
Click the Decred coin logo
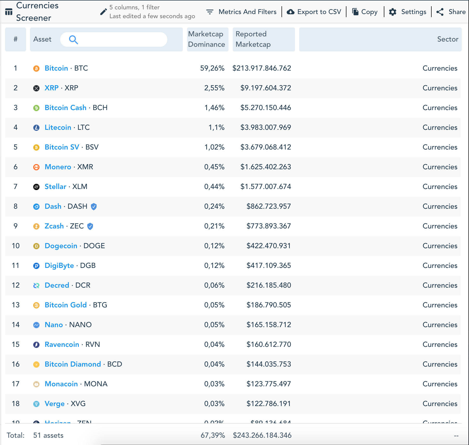(36, 285)
